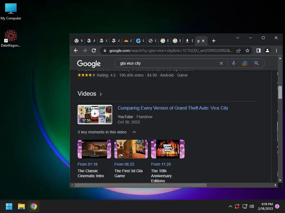
Task: View site info via the lock icon
Action: (105, 50)
